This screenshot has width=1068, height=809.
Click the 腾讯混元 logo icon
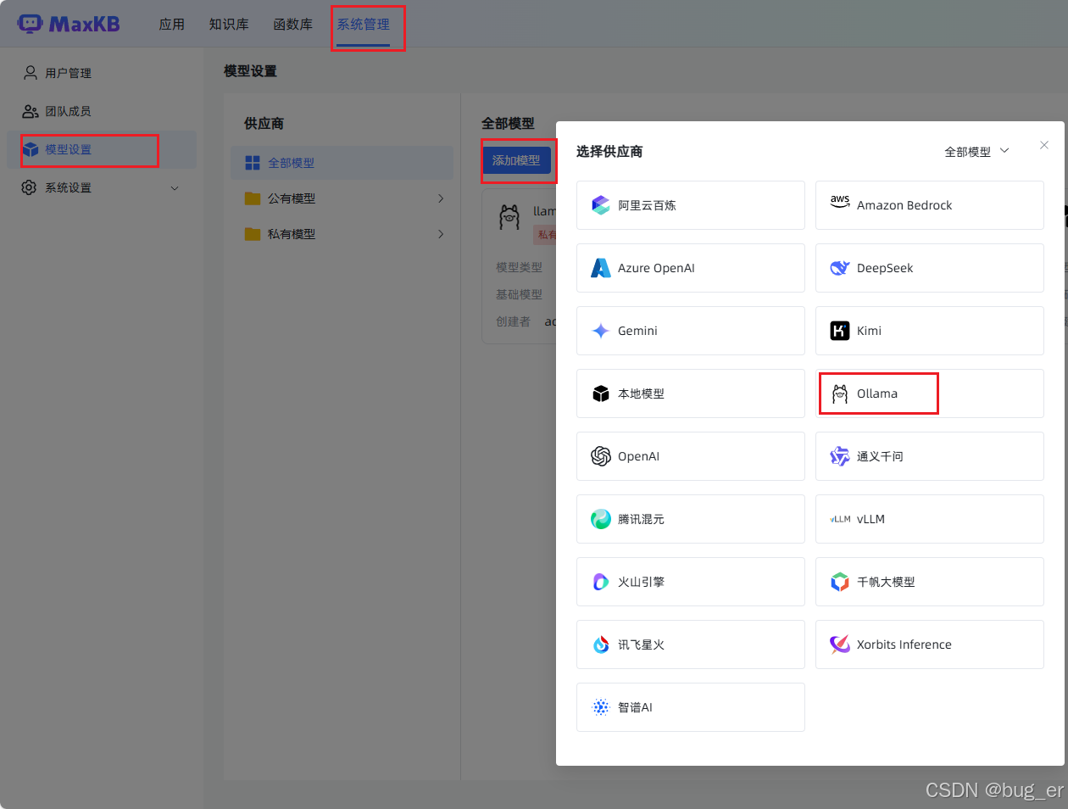click(601, 519)
